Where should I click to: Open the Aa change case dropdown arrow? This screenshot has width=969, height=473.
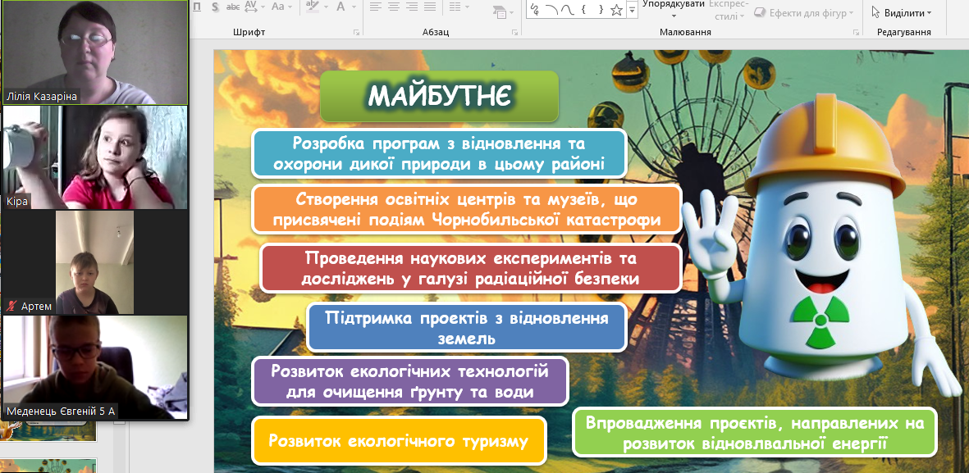point(291,7)
